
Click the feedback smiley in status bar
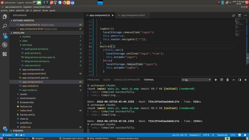click(x=240, y=135)
